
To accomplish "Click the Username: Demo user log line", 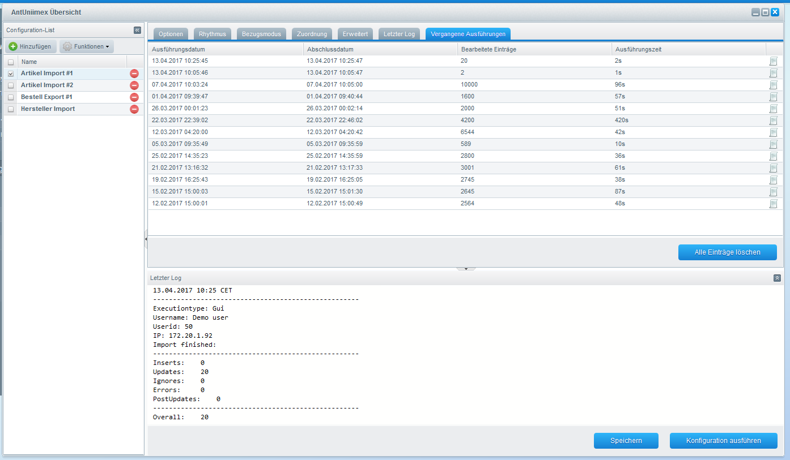I will coord(190,317).
